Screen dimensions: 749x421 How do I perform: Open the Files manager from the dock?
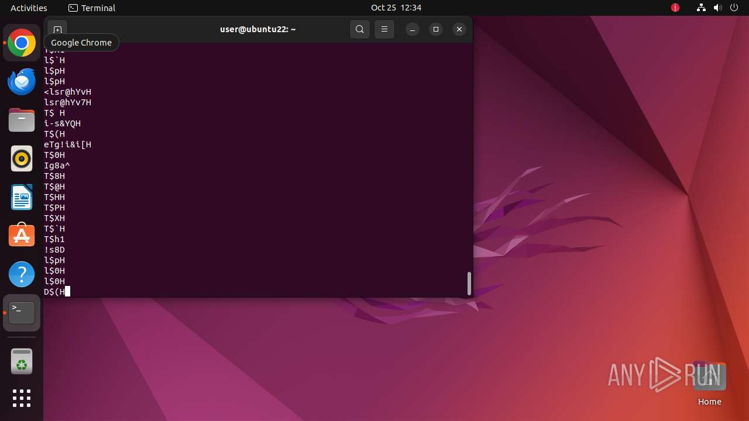[22, 120]
